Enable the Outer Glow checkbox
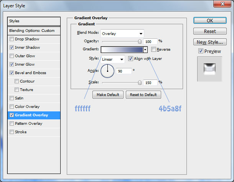The image size is (234, 182). pos(12,56)
